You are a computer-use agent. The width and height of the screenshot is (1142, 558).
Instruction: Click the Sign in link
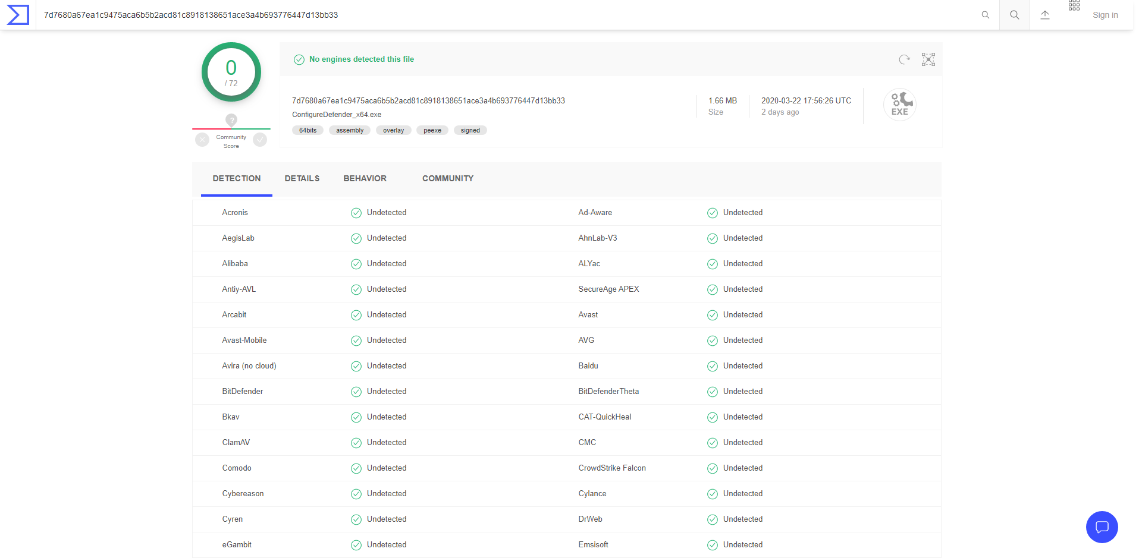1105,15
